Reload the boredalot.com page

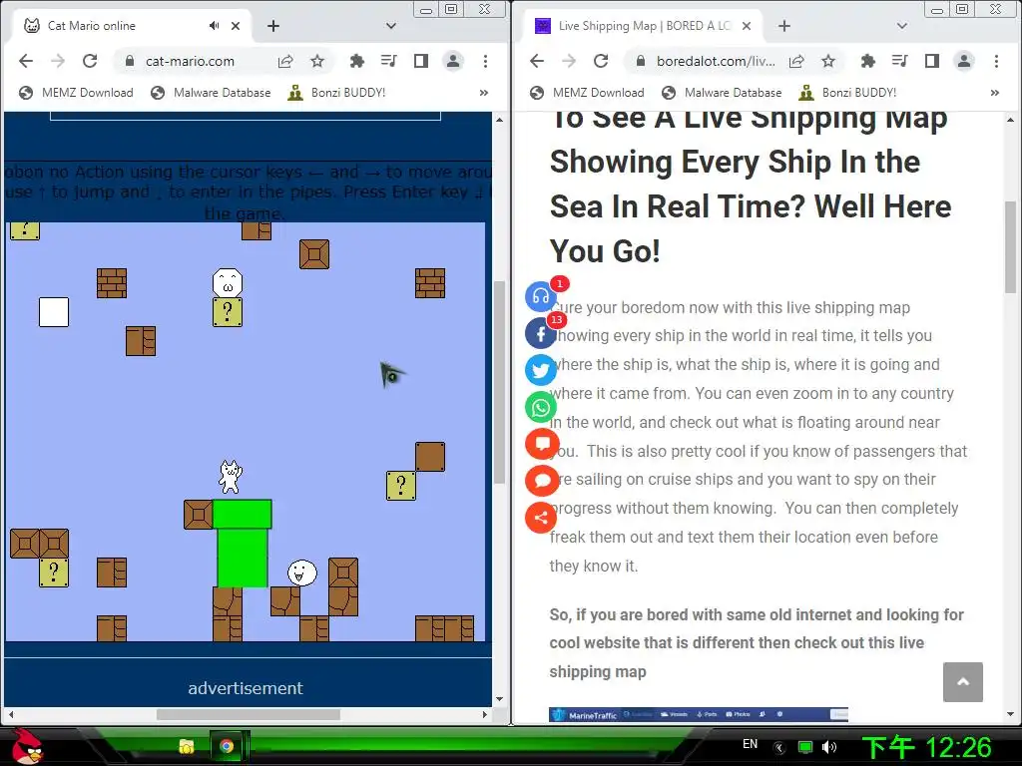(600, 61)
